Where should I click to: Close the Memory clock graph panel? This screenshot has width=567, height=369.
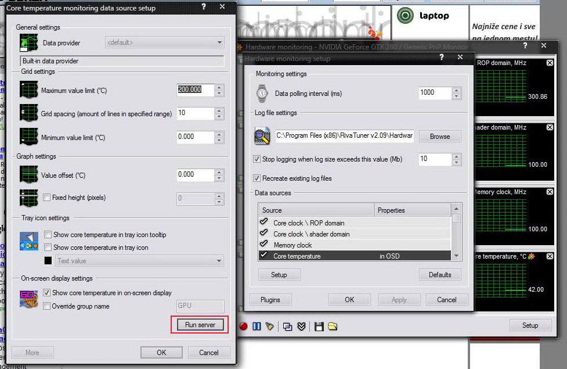click(550, 192)
